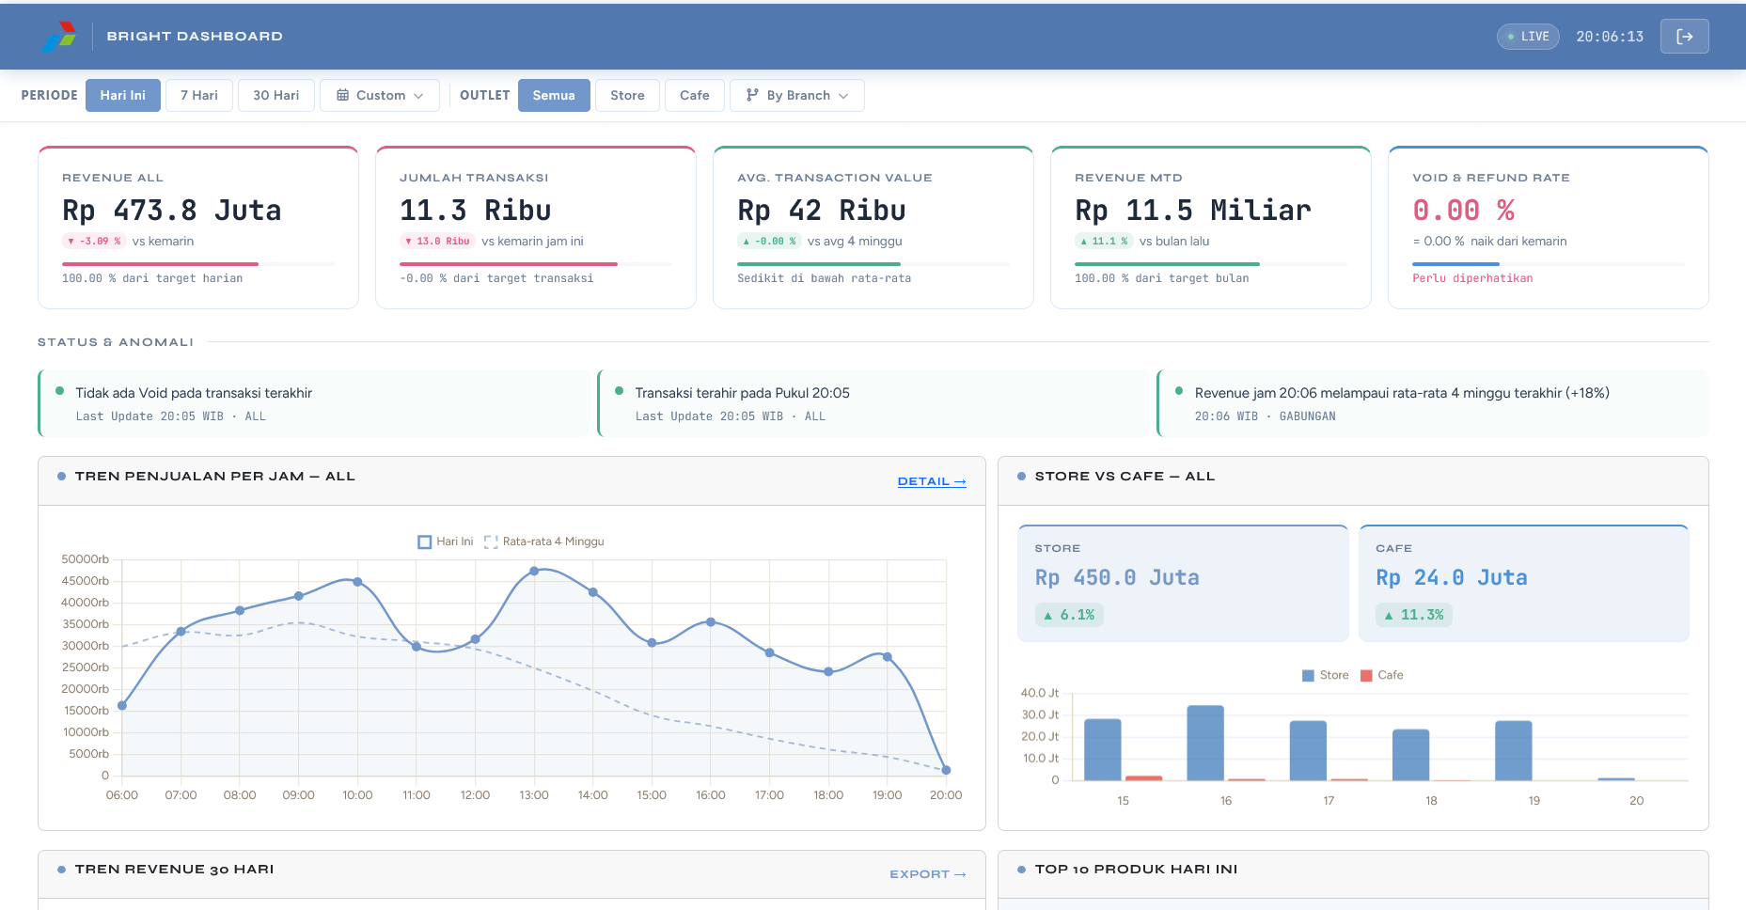Click the Avg. Transaction Value card
Image resolution: width=1746 pixels, height=910 pixels.
tap(873, 227)
